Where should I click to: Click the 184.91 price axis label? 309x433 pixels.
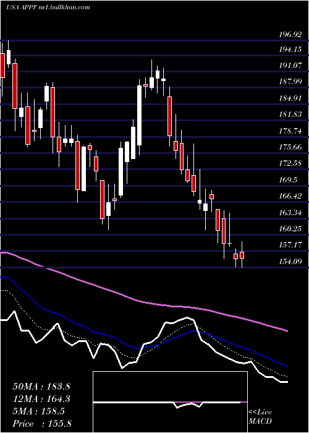point(290,98)
